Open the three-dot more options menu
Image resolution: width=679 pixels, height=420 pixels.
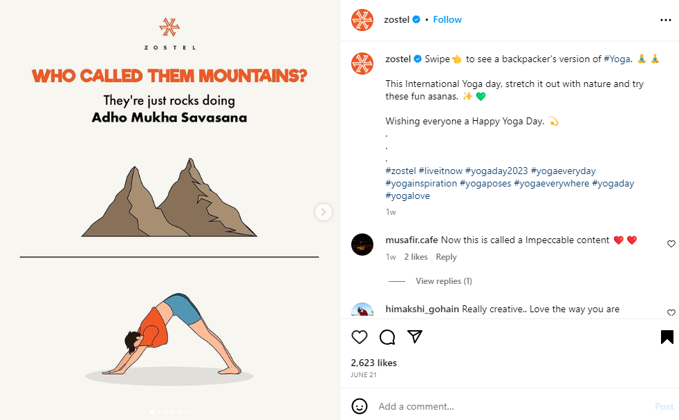665,20
